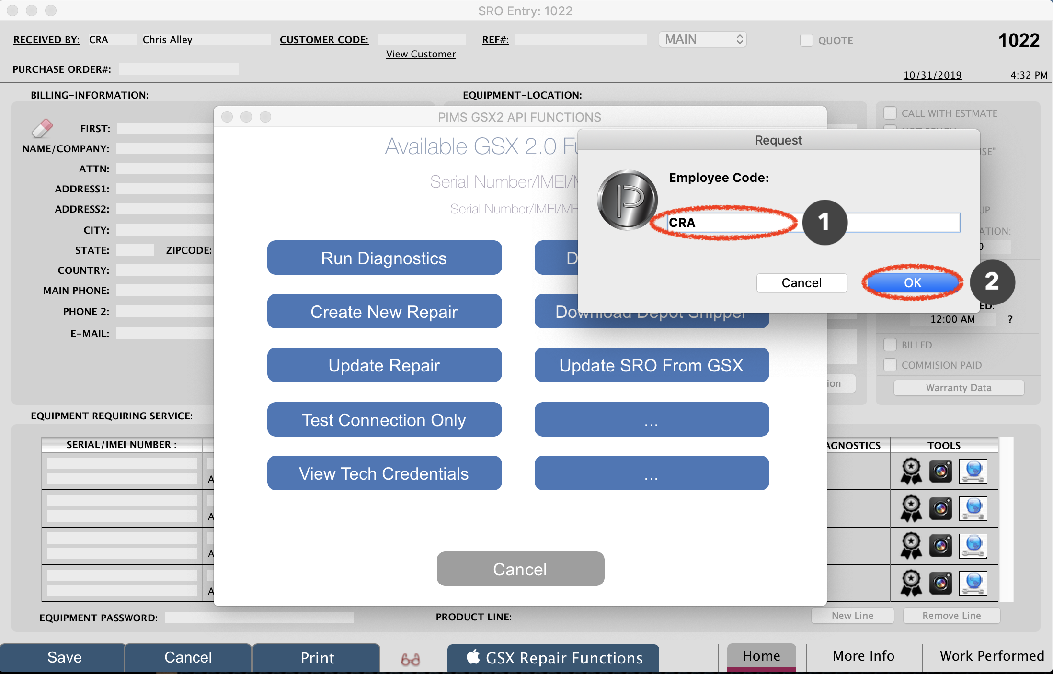This screenshot has height=674, width=1053.
Task: Enable the BILLED checkbox
Action: [890, 345]
